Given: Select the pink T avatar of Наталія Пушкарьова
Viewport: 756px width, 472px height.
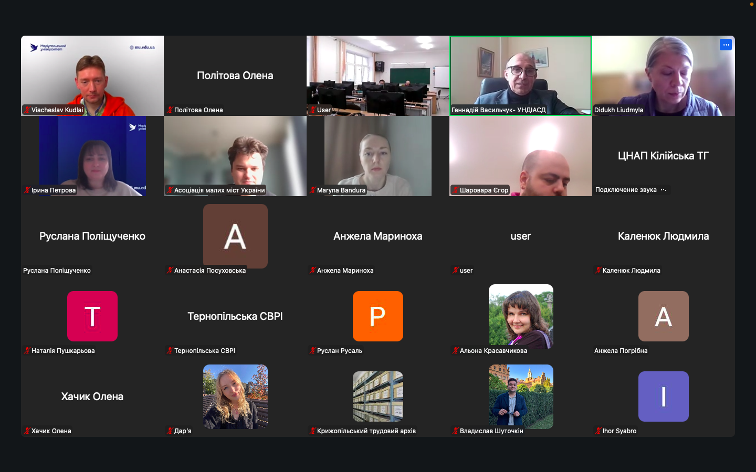Looking at the screenshot, I should [92, 316].
